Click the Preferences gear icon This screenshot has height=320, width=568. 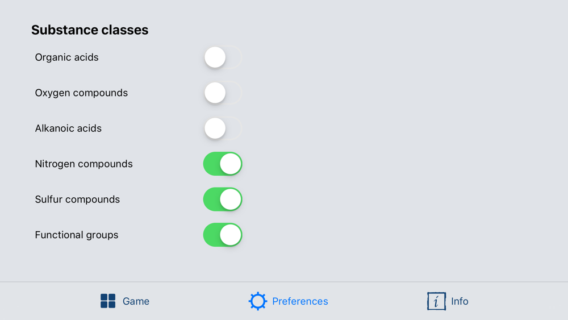pyautogui.click(x=257, y=301)
